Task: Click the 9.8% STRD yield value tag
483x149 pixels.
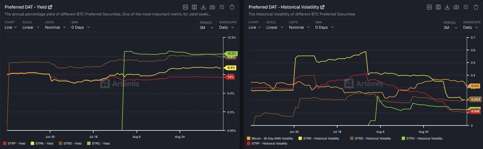Action: (x=231, y=57)
